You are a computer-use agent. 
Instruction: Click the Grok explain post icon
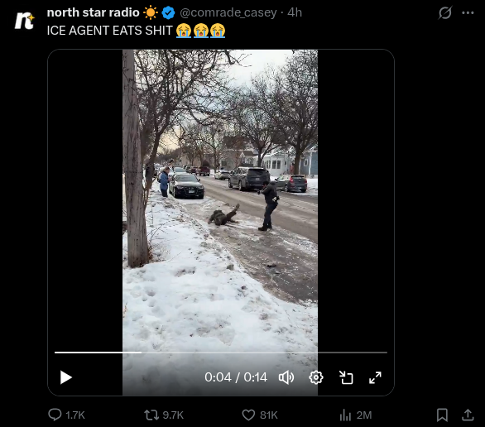click(445, 12)
